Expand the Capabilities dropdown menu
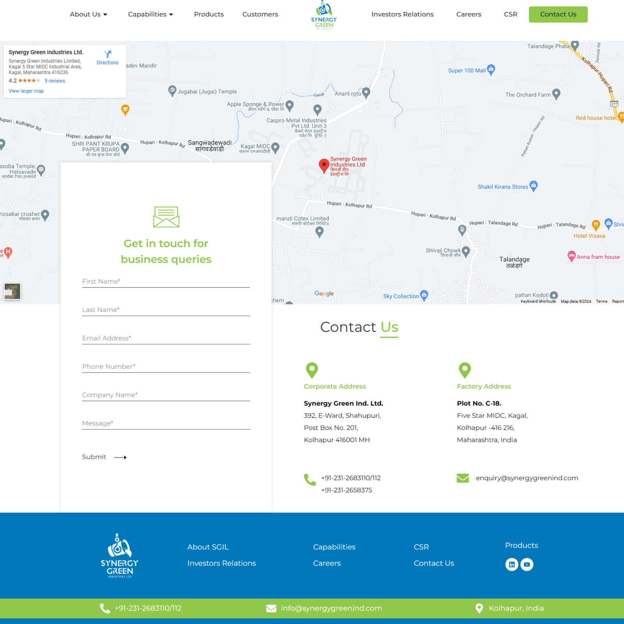 click(x=151, y=14)
